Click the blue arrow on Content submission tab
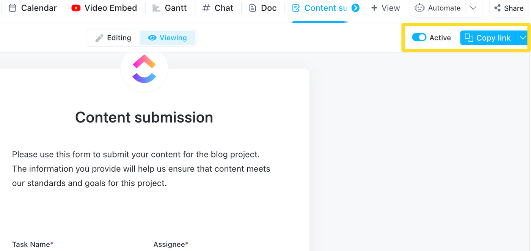Screen dimensions: 531x251 (x=355, y=8)
